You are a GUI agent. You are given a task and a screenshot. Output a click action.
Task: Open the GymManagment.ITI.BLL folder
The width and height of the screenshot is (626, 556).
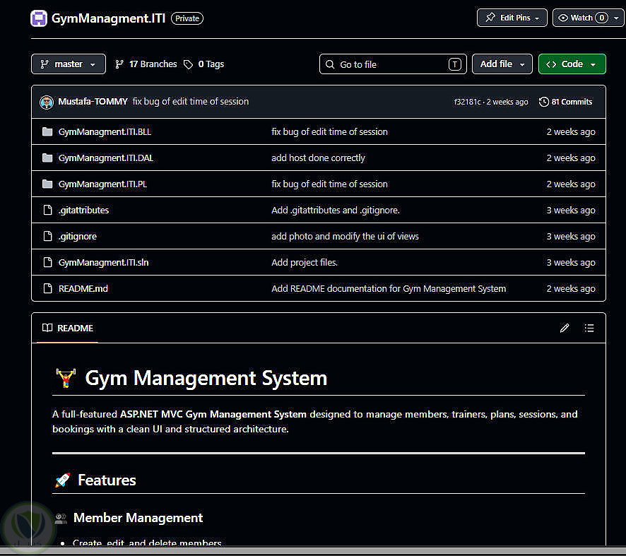point(105,131)
